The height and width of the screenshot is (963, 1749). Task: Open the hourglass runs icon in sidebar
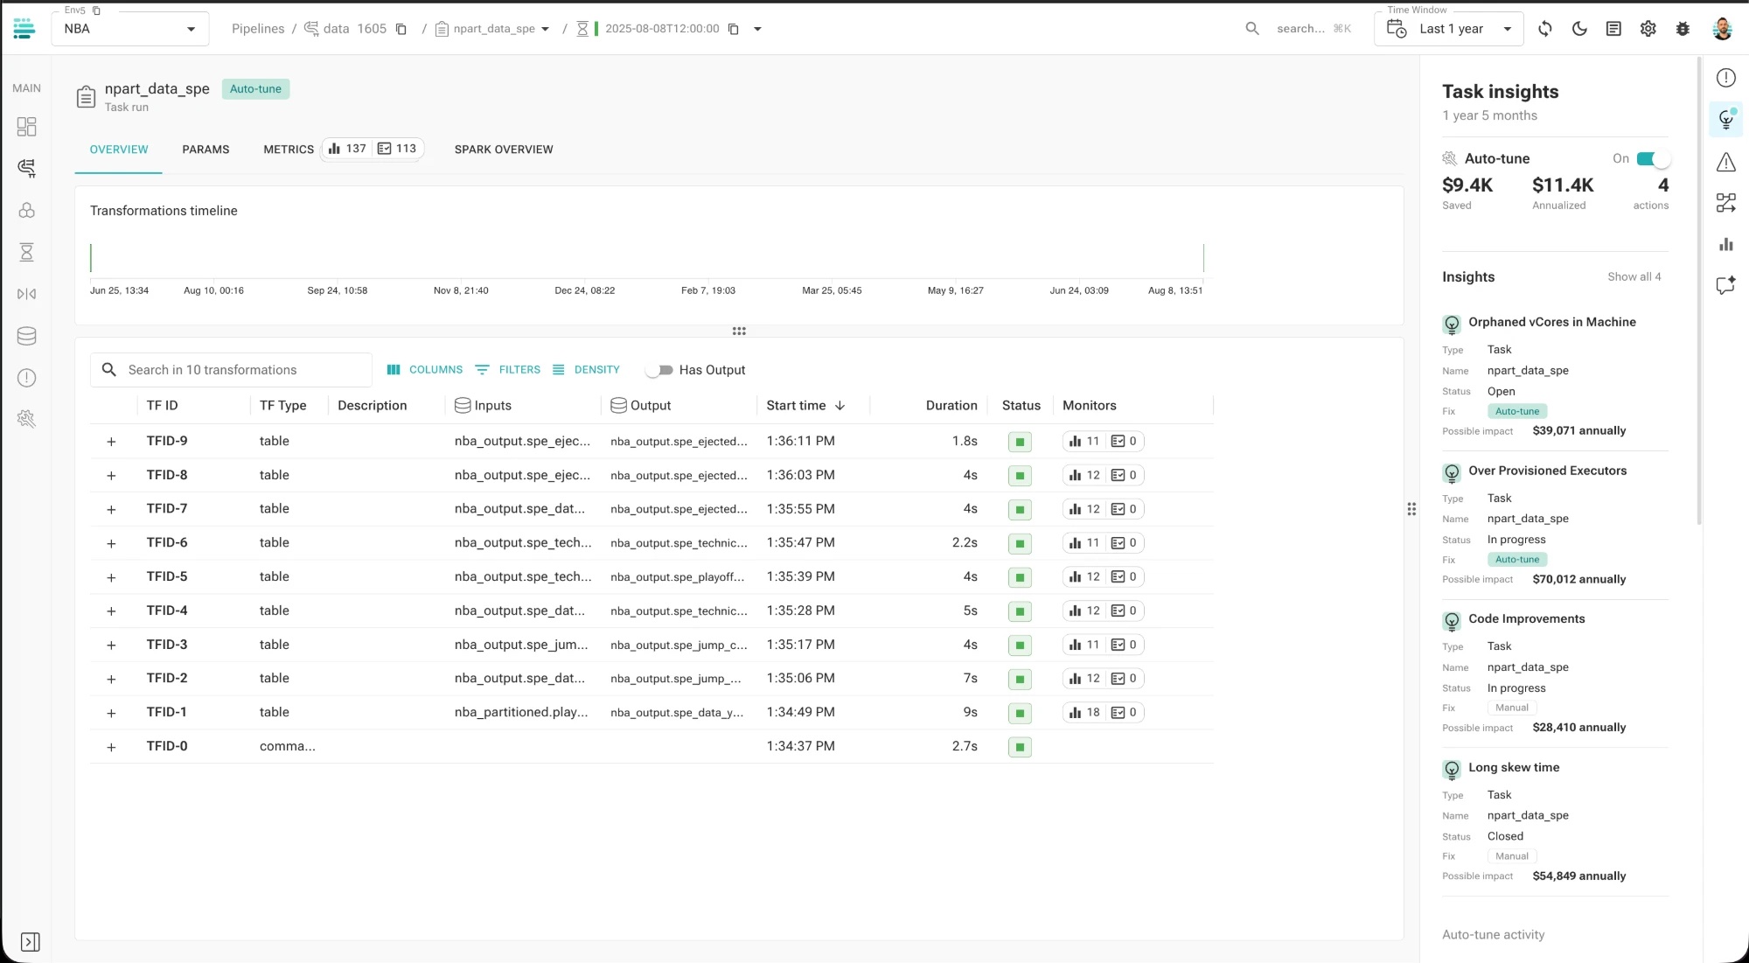point(27,252)
